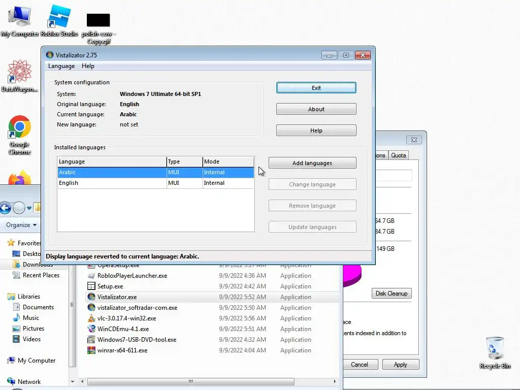Image resolution: width=520 pixels, height=390 pixels.
Task: Click Setup.exe icon in file list
Action: click(x=91, y=286)
